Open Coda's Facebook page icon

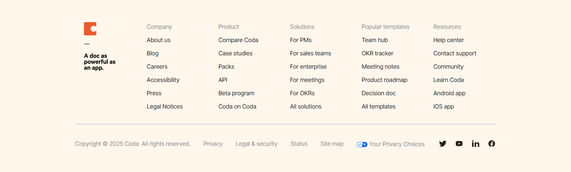492,144
